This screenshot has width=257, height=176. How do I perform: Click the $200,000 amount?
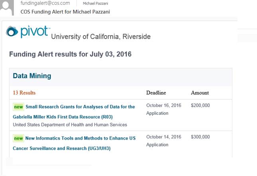200,105
